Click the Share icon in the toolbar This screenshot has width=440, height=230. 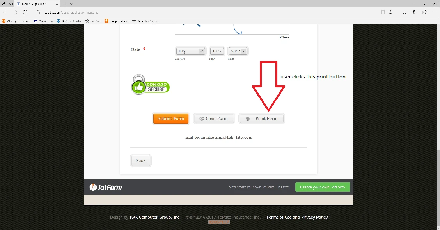424,12
